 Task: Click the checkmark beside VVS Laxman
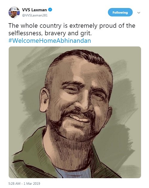point(50,10)
